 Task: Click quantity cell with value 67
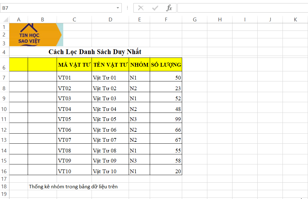coord(166,139)
